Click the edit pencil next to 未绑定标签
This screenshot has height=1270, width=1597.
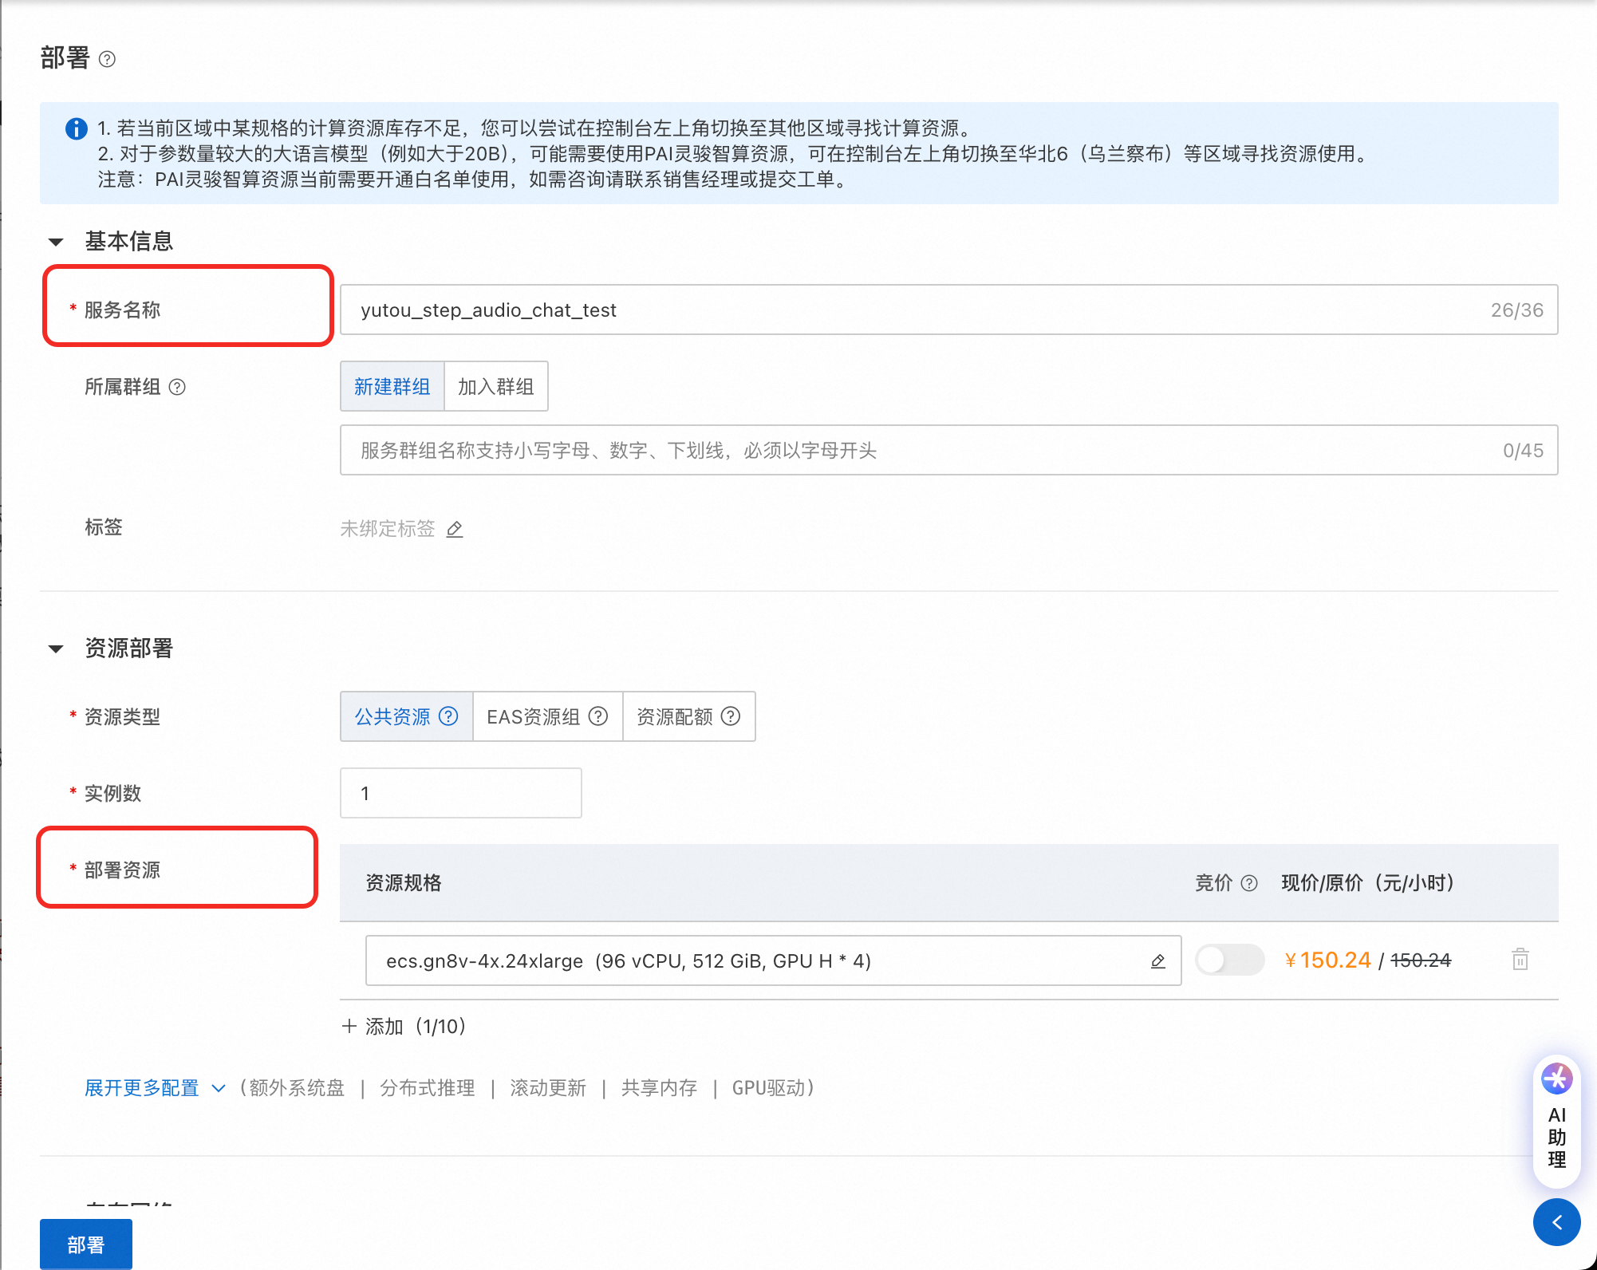(455, 529)
